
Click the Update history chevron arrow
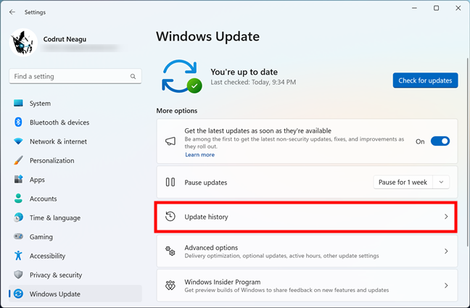coord(446,216)
